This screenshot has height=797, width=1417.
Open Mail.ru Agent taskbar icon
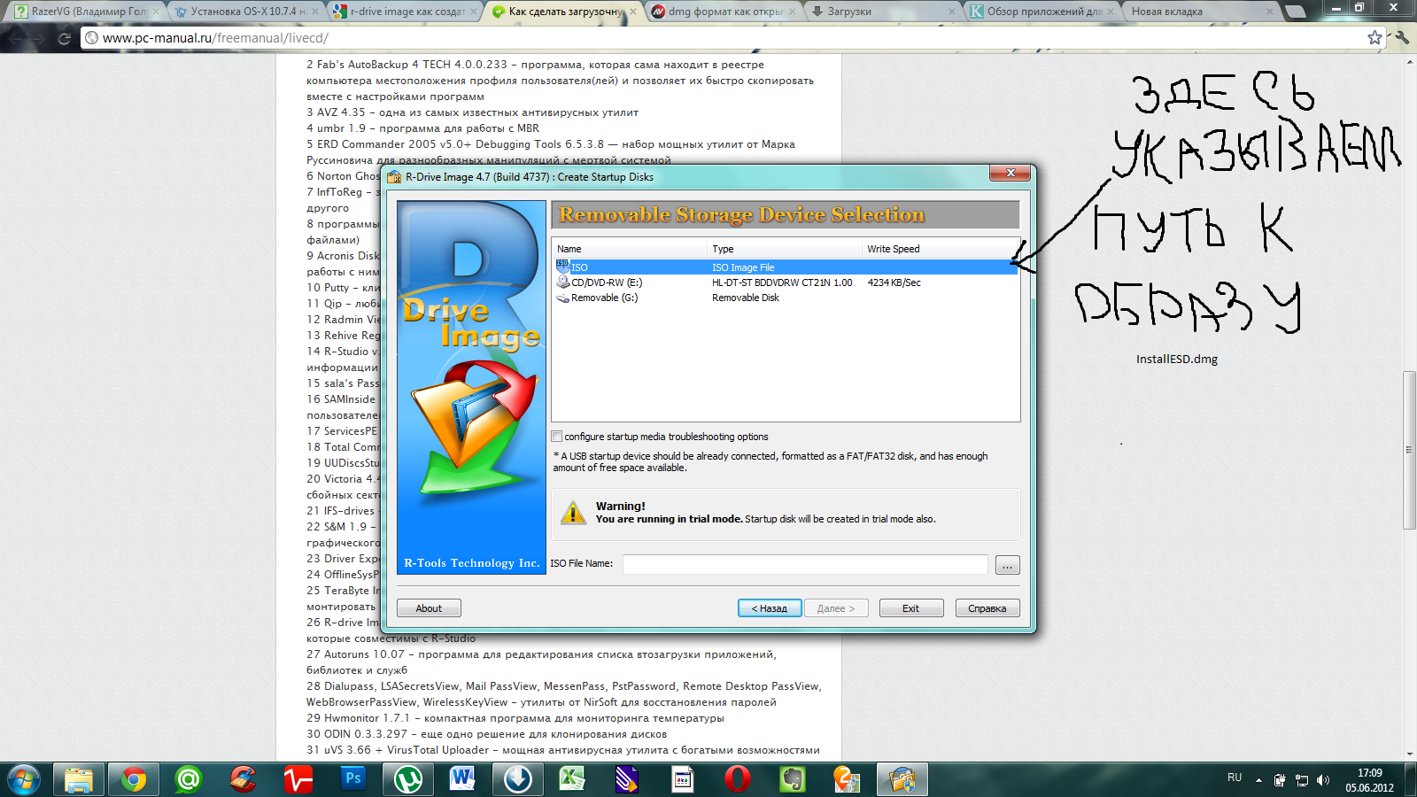189,779
